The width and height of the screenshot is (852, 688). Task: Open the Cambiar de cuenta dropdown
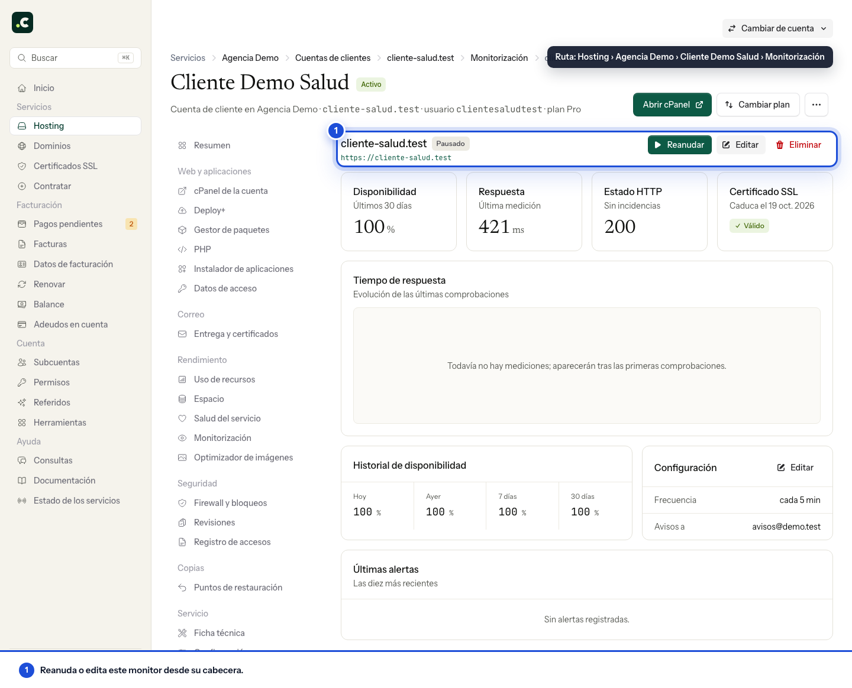point(777,28)
